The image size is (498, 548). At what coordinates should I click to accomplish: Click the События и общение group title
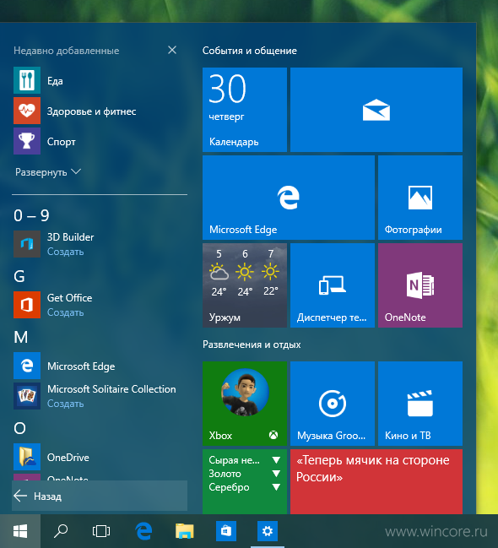click(x=250, y=51)
